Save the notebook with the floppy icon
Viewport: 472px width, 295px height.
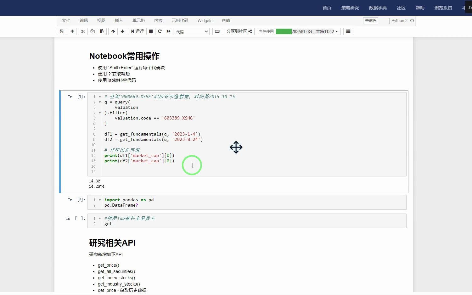[x=62, y=31]
